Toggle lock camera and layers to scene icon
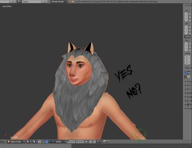Screen dimensions: 192x148 [x=87, y=142]
